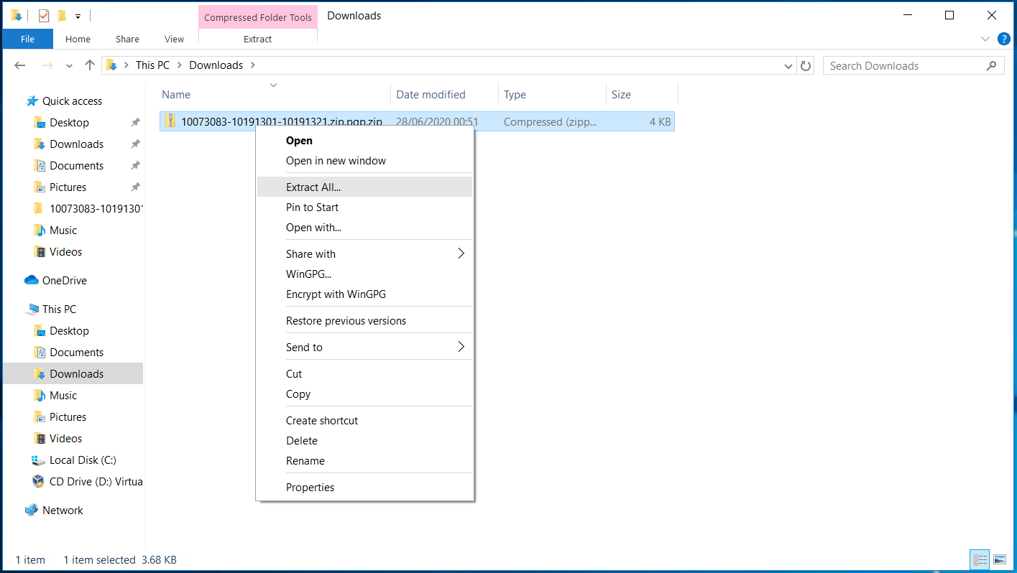Expand the ribbon with chevron

click(x=985, y=39)
